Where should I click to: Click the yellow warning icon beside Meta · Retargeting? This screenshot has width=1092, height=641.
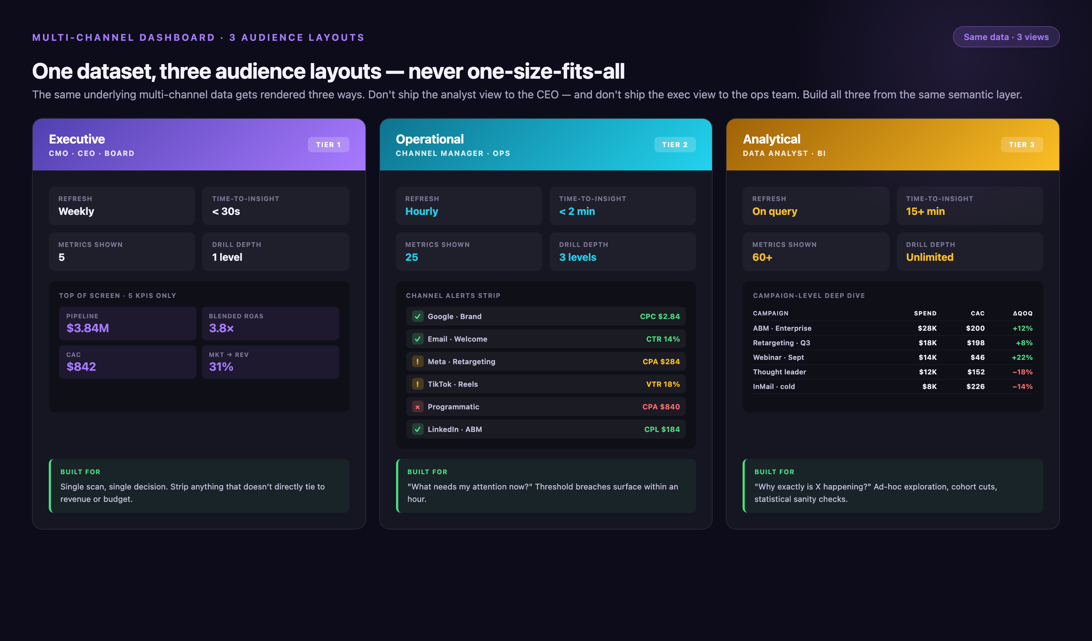coord(417,362)
